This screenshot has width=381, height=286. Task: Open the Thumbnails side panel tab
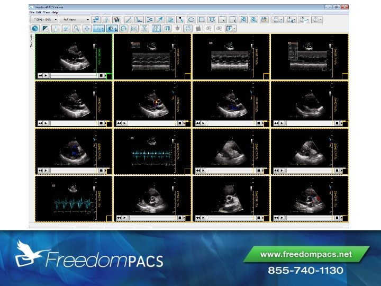(31, 41)
